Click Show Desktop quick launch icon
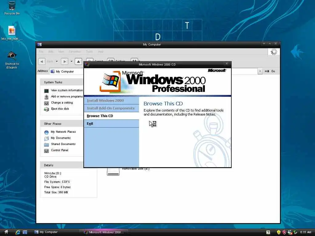The width and height of the screenshot is (315, 236). pyautogui.click(x=25, y=232)
